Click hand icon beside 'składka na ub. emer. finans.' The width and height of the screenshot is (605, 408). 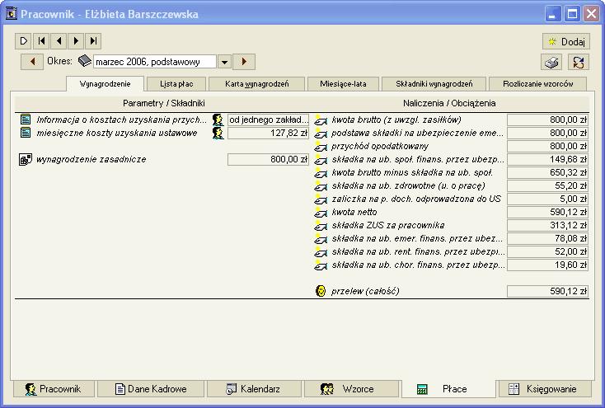pos(321,239)
